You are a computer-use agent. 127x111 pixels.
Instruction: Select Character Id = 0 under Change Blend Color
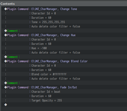[64, 66]
